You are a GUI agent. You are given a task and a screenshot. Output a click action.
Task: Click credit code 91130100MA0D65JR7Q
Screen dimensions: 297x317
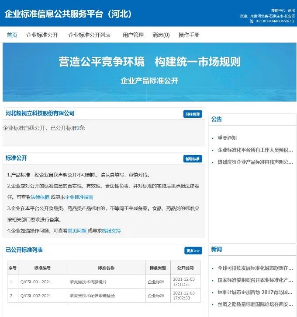coord(275,21)
